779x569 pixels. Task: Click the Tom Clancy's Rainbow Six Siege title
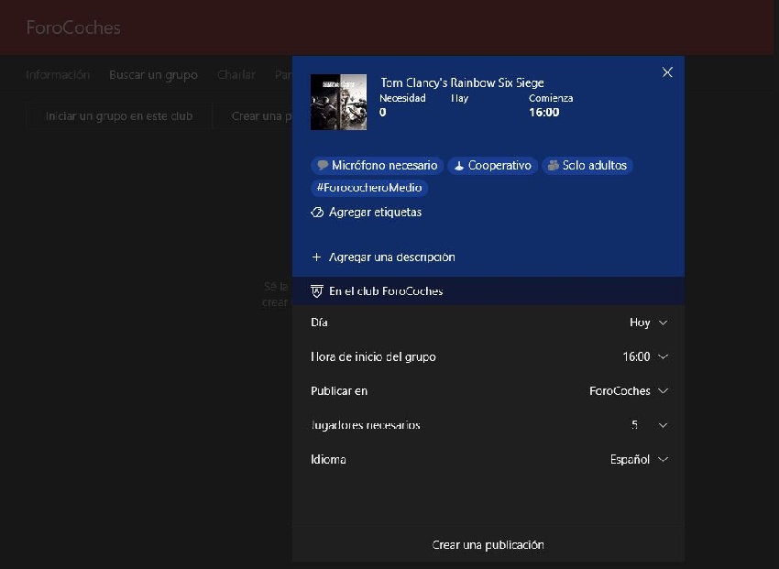pos(462,82)
